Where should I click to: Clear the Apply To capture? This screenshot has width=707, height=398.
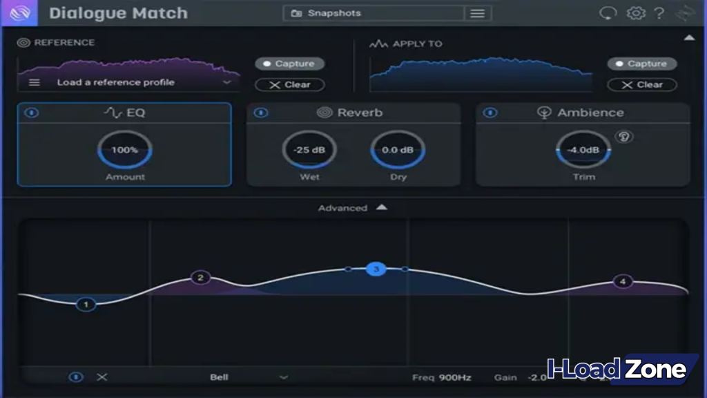pos(641,85)
